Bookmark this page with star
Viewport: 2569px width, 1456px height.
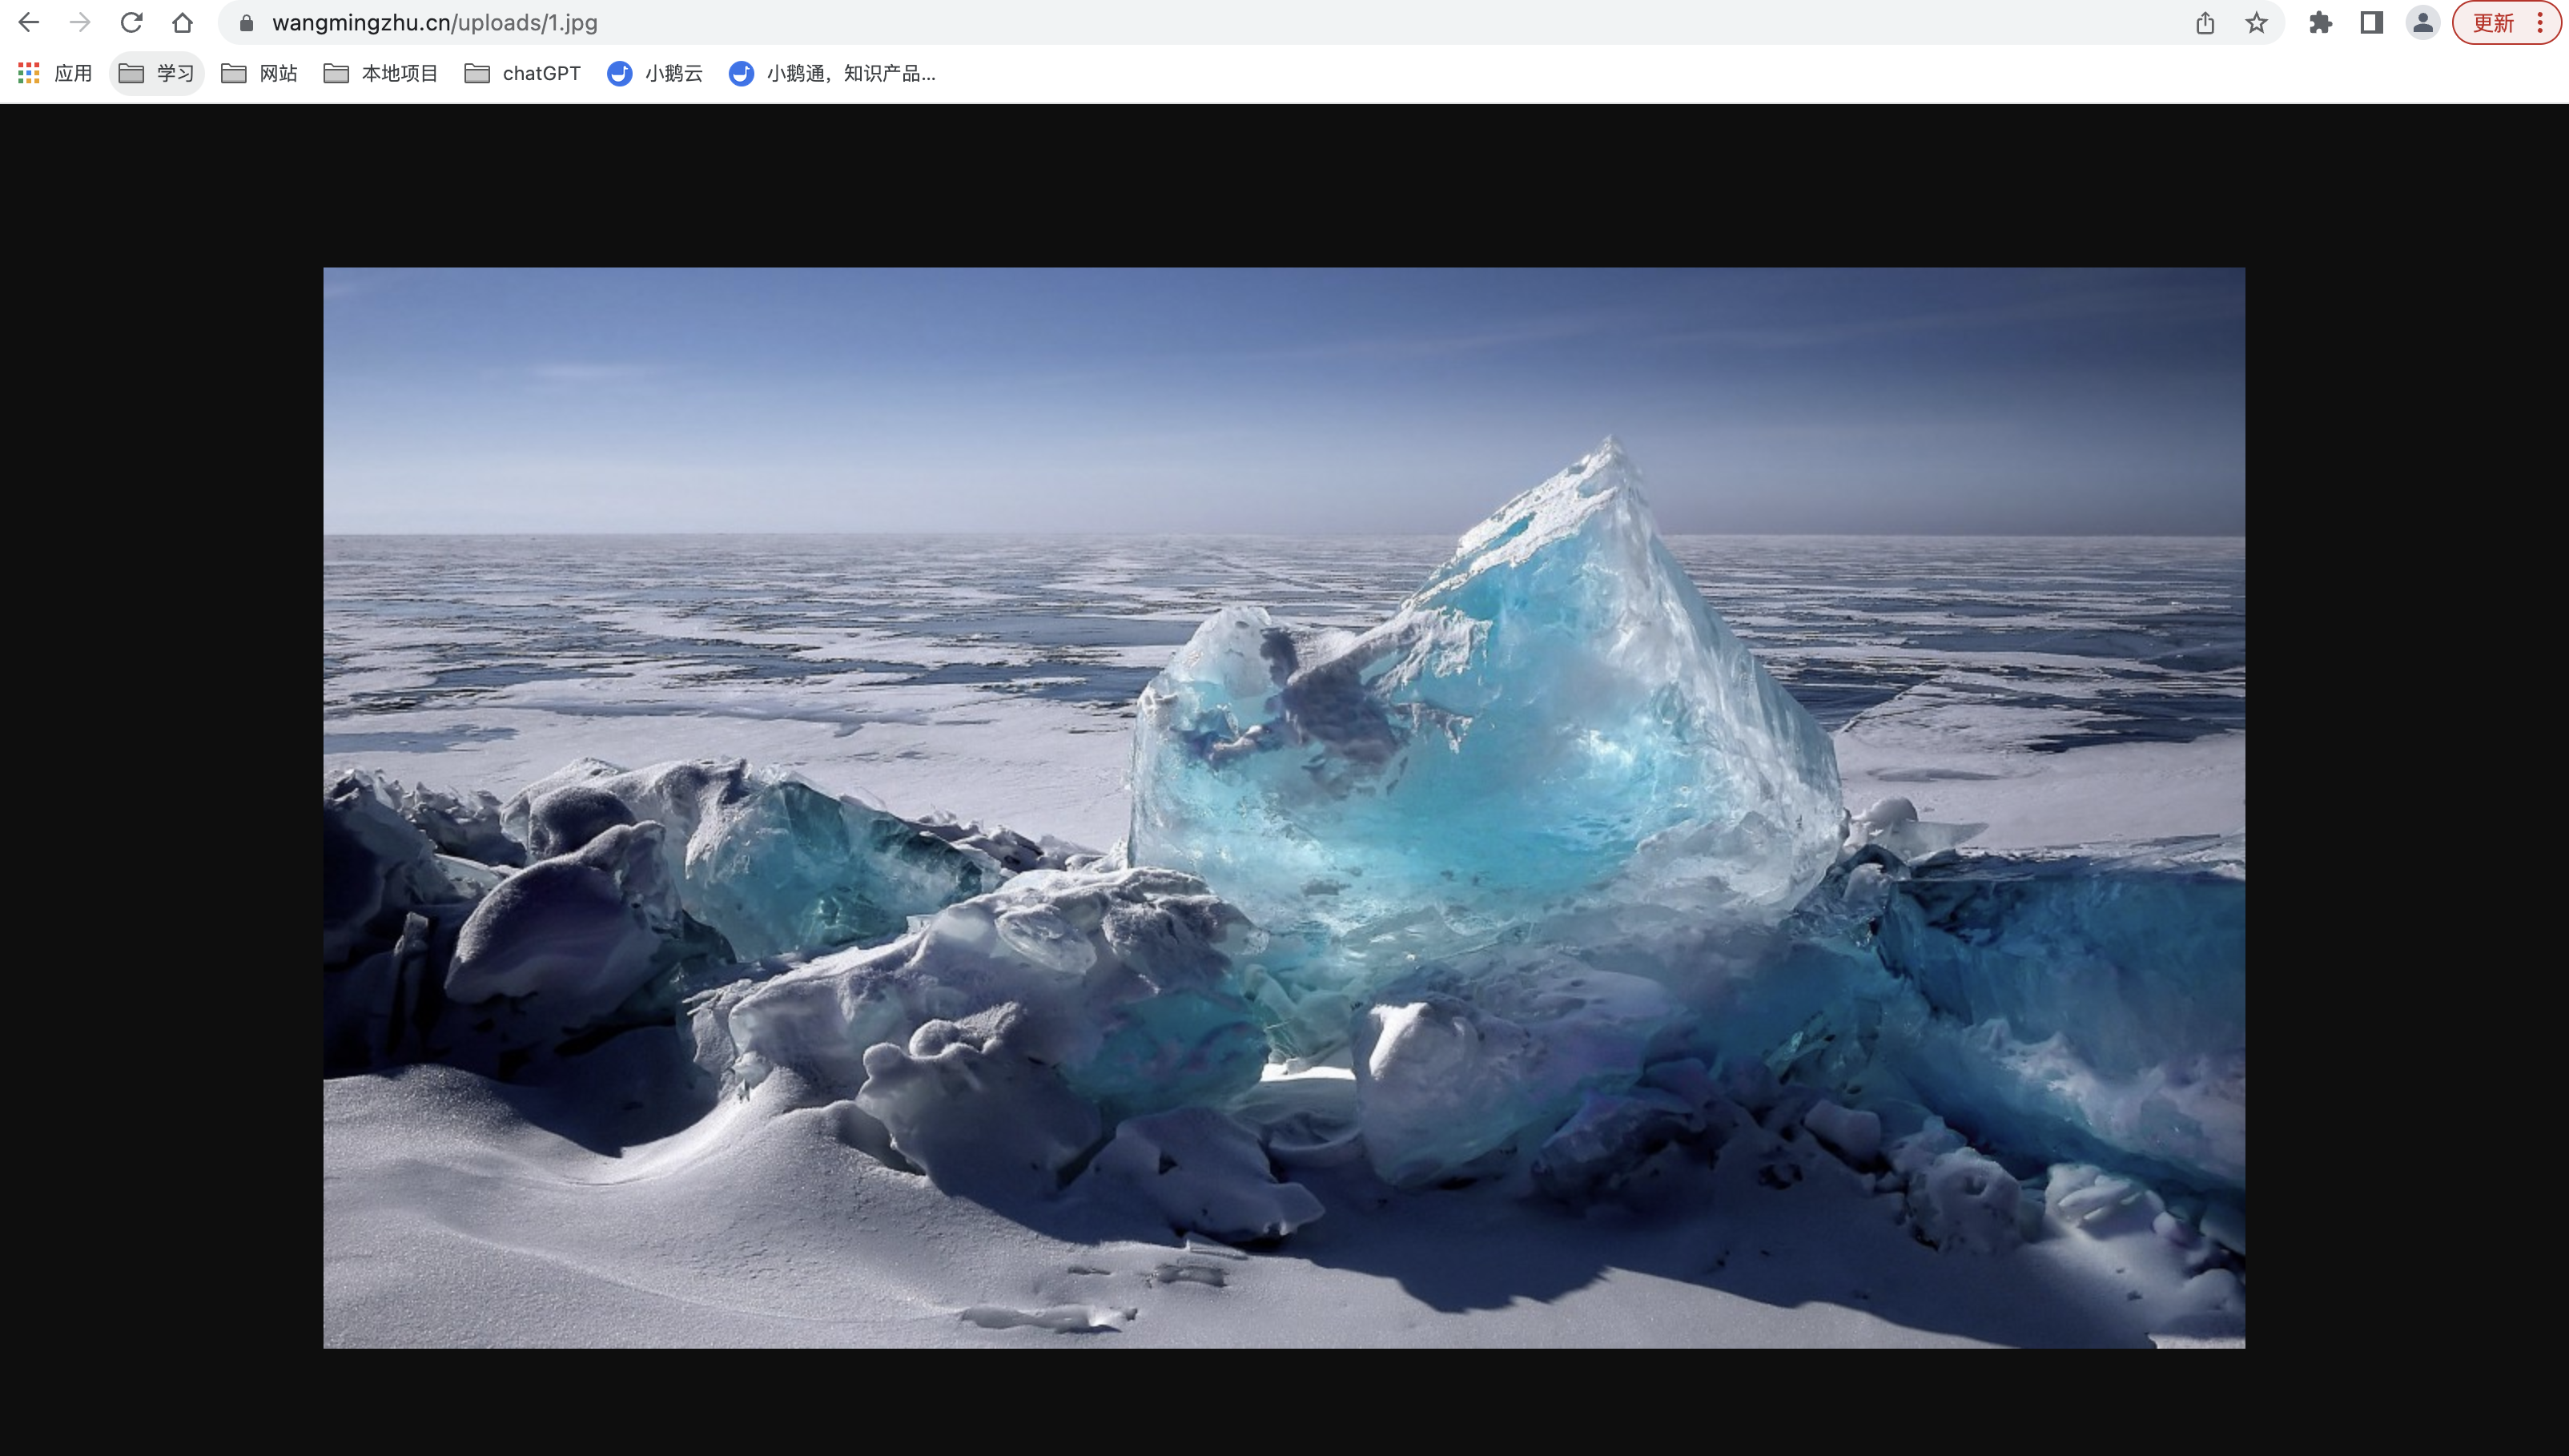pyautogui.click(x=2256, y=22)
